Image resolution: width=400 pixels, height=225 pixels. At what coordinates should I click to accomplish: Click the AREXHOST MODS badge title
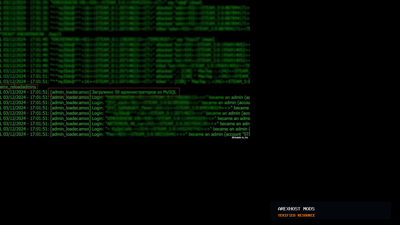(x=296, y=209)
